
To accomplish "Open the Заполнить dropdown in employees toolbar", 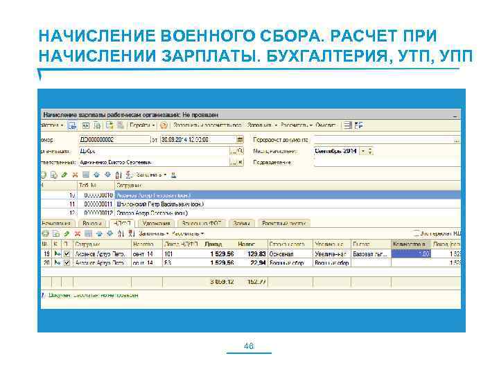I will point(151,175).
